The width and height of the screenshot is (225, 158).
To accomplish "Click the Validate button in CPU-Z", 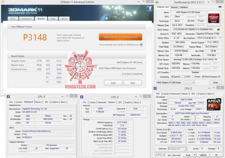I will coord(203,155).
